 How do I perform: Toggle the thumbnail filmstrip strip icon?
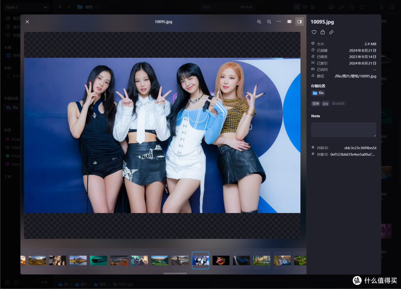coord(289,22)
